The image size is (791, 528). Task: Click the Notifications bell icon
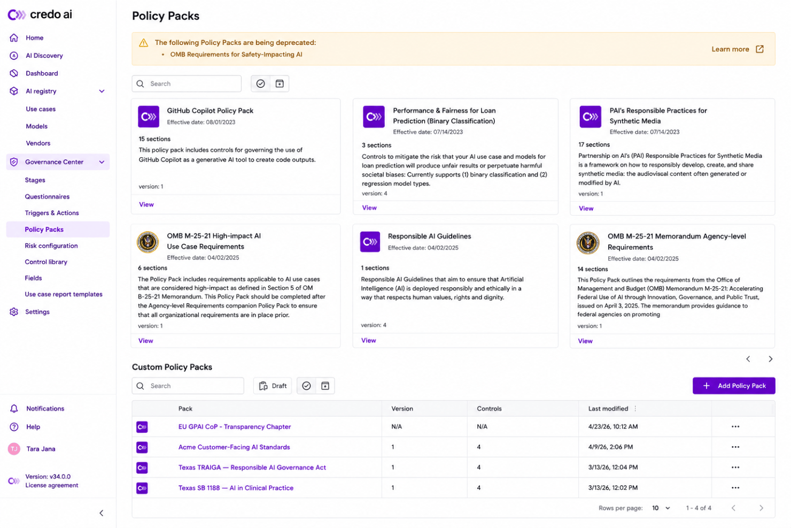(x=14, y=409)
